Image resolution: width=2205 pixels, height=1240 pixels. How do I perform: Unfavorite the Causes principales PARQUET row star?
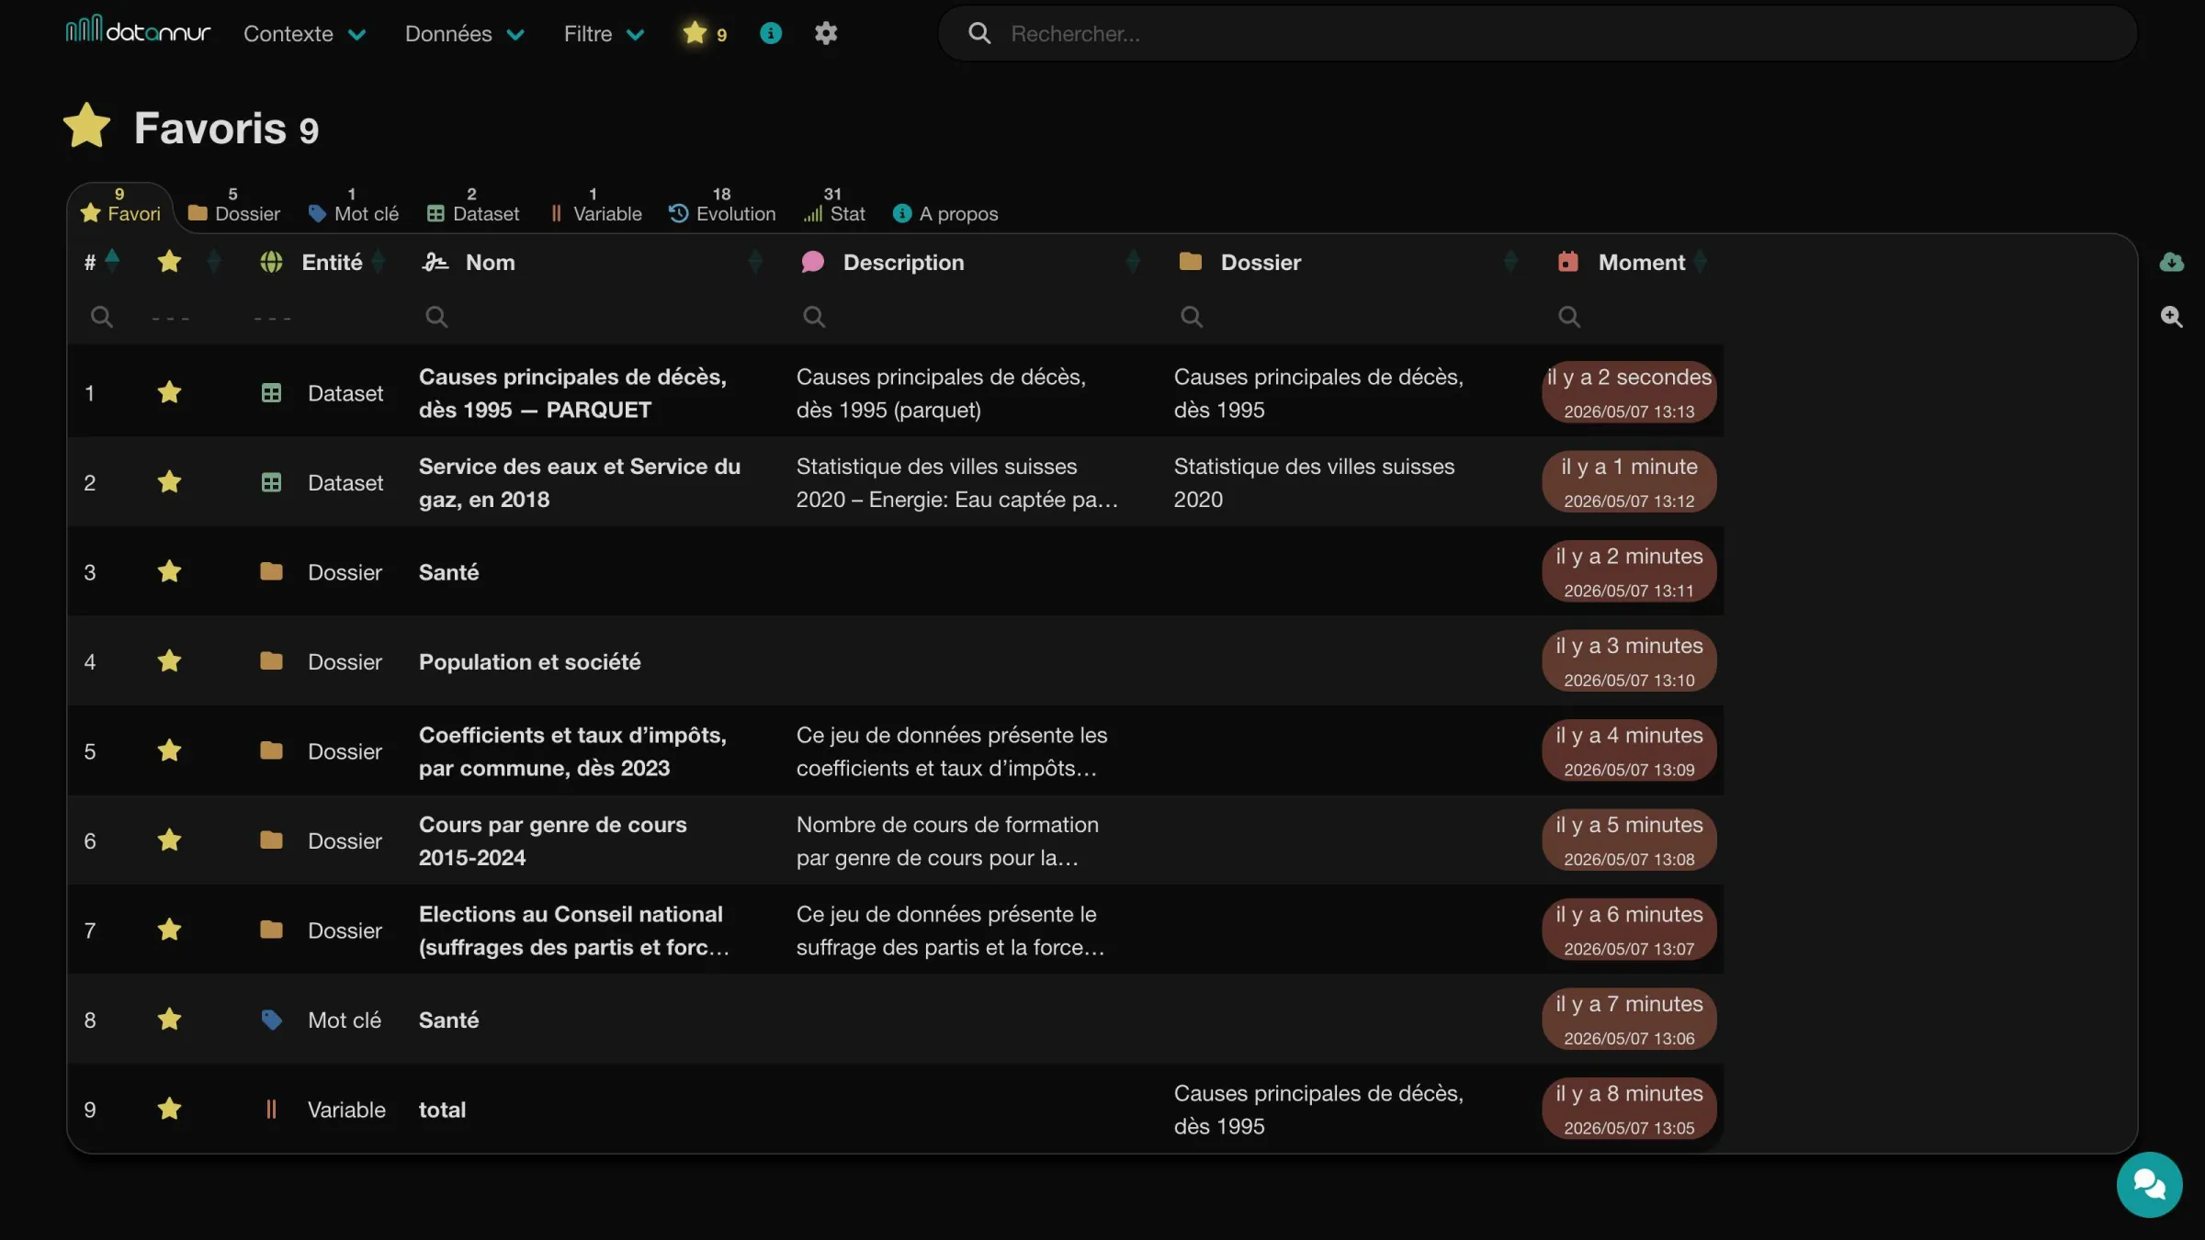(x=169, y=393)
